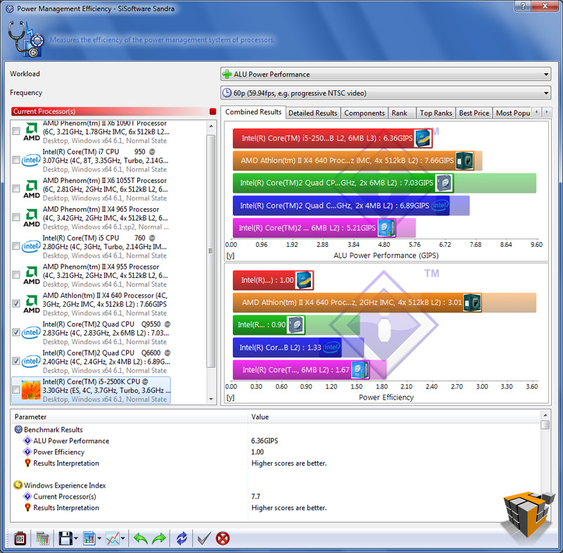Click the pin icon beside first Results Interpretation

tap(27, 462)
